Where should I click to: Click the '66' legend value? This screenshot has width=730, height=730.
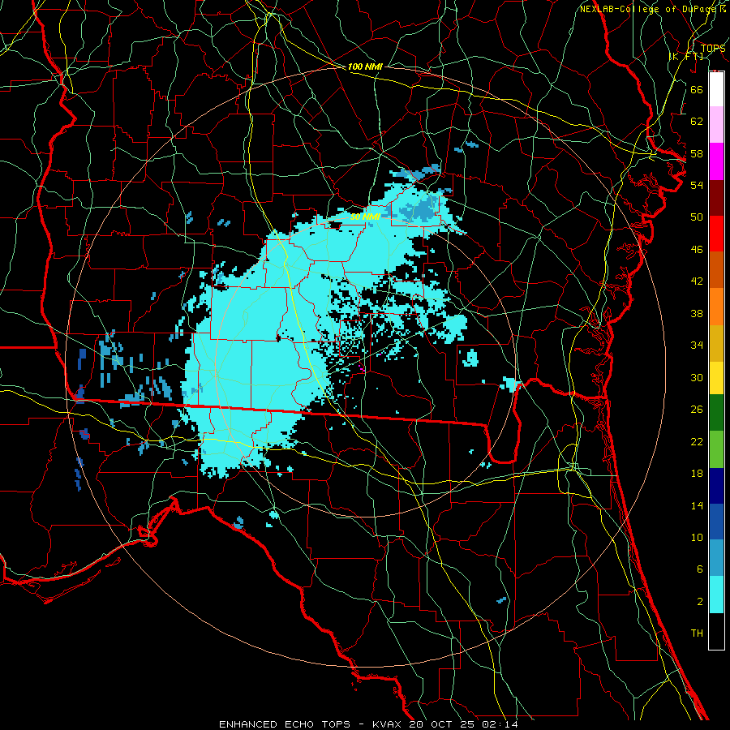click(x=697, y=89)
